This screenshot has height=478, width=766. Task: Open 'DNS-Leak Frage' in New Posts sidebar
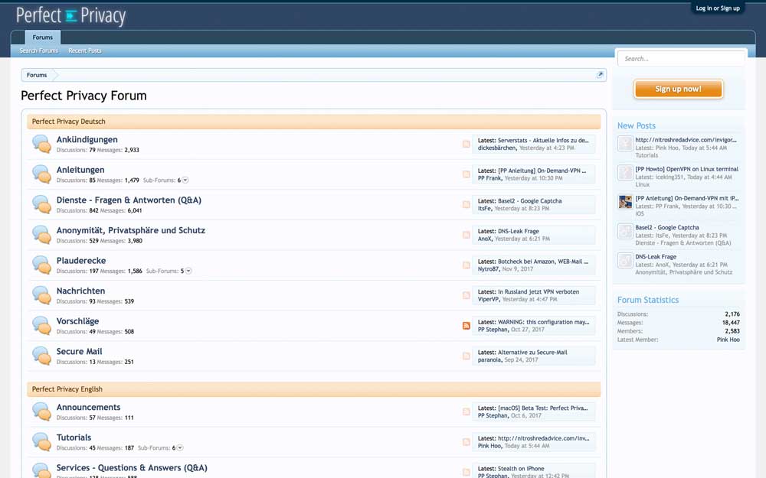tap(656, 256)
